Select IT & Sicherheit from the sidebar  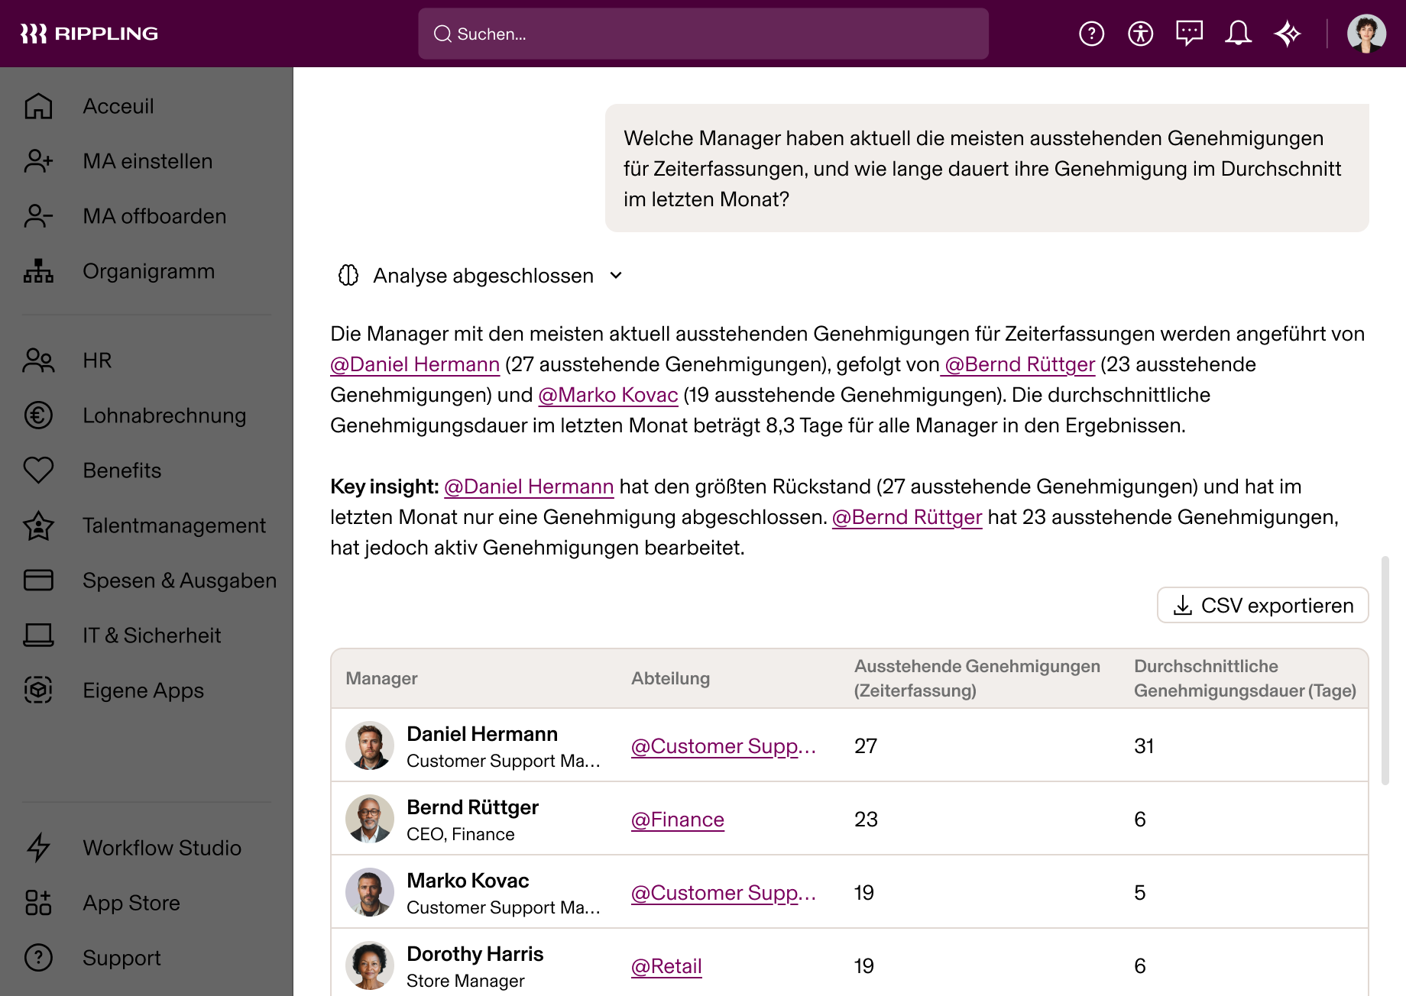[x=37, y=635]
